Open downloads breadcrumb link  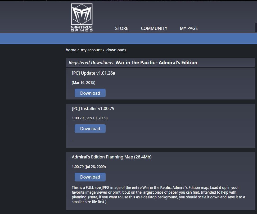coord(116,50)
